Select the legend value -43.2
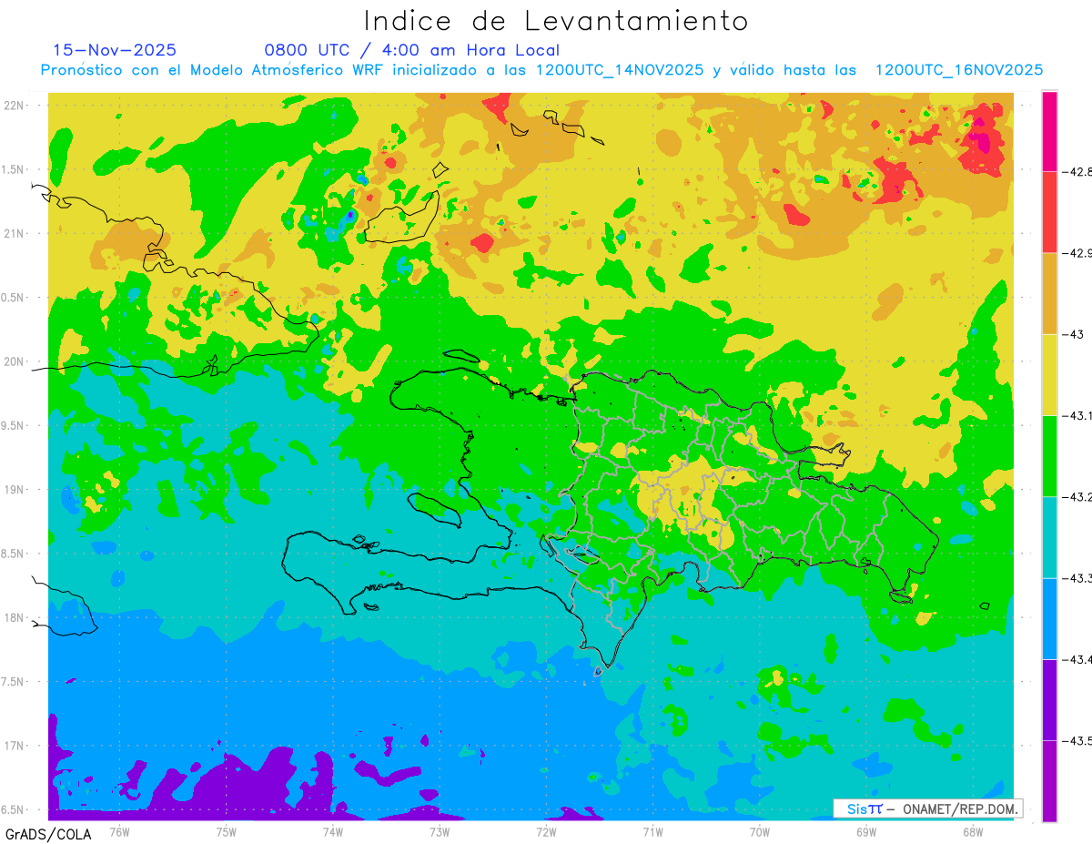The width and height of the screenshot is (1092, 844). [1077, 497]
